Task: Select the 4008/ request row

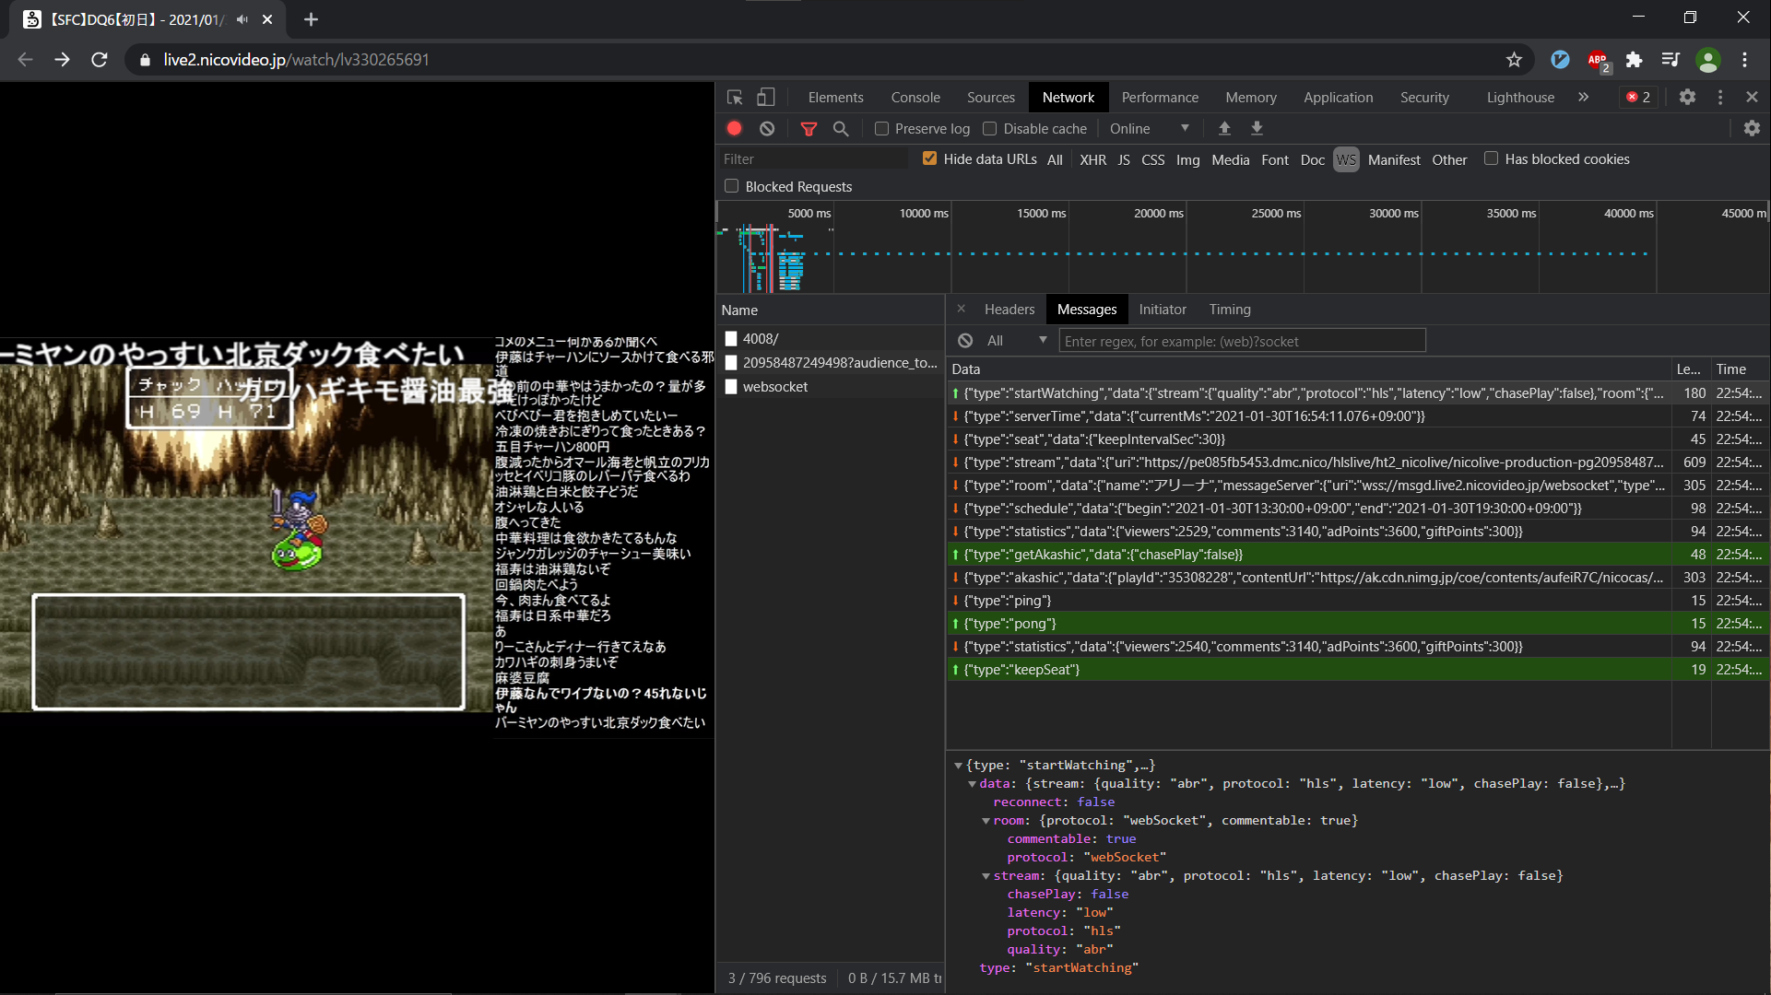Action: coord(830,339)
